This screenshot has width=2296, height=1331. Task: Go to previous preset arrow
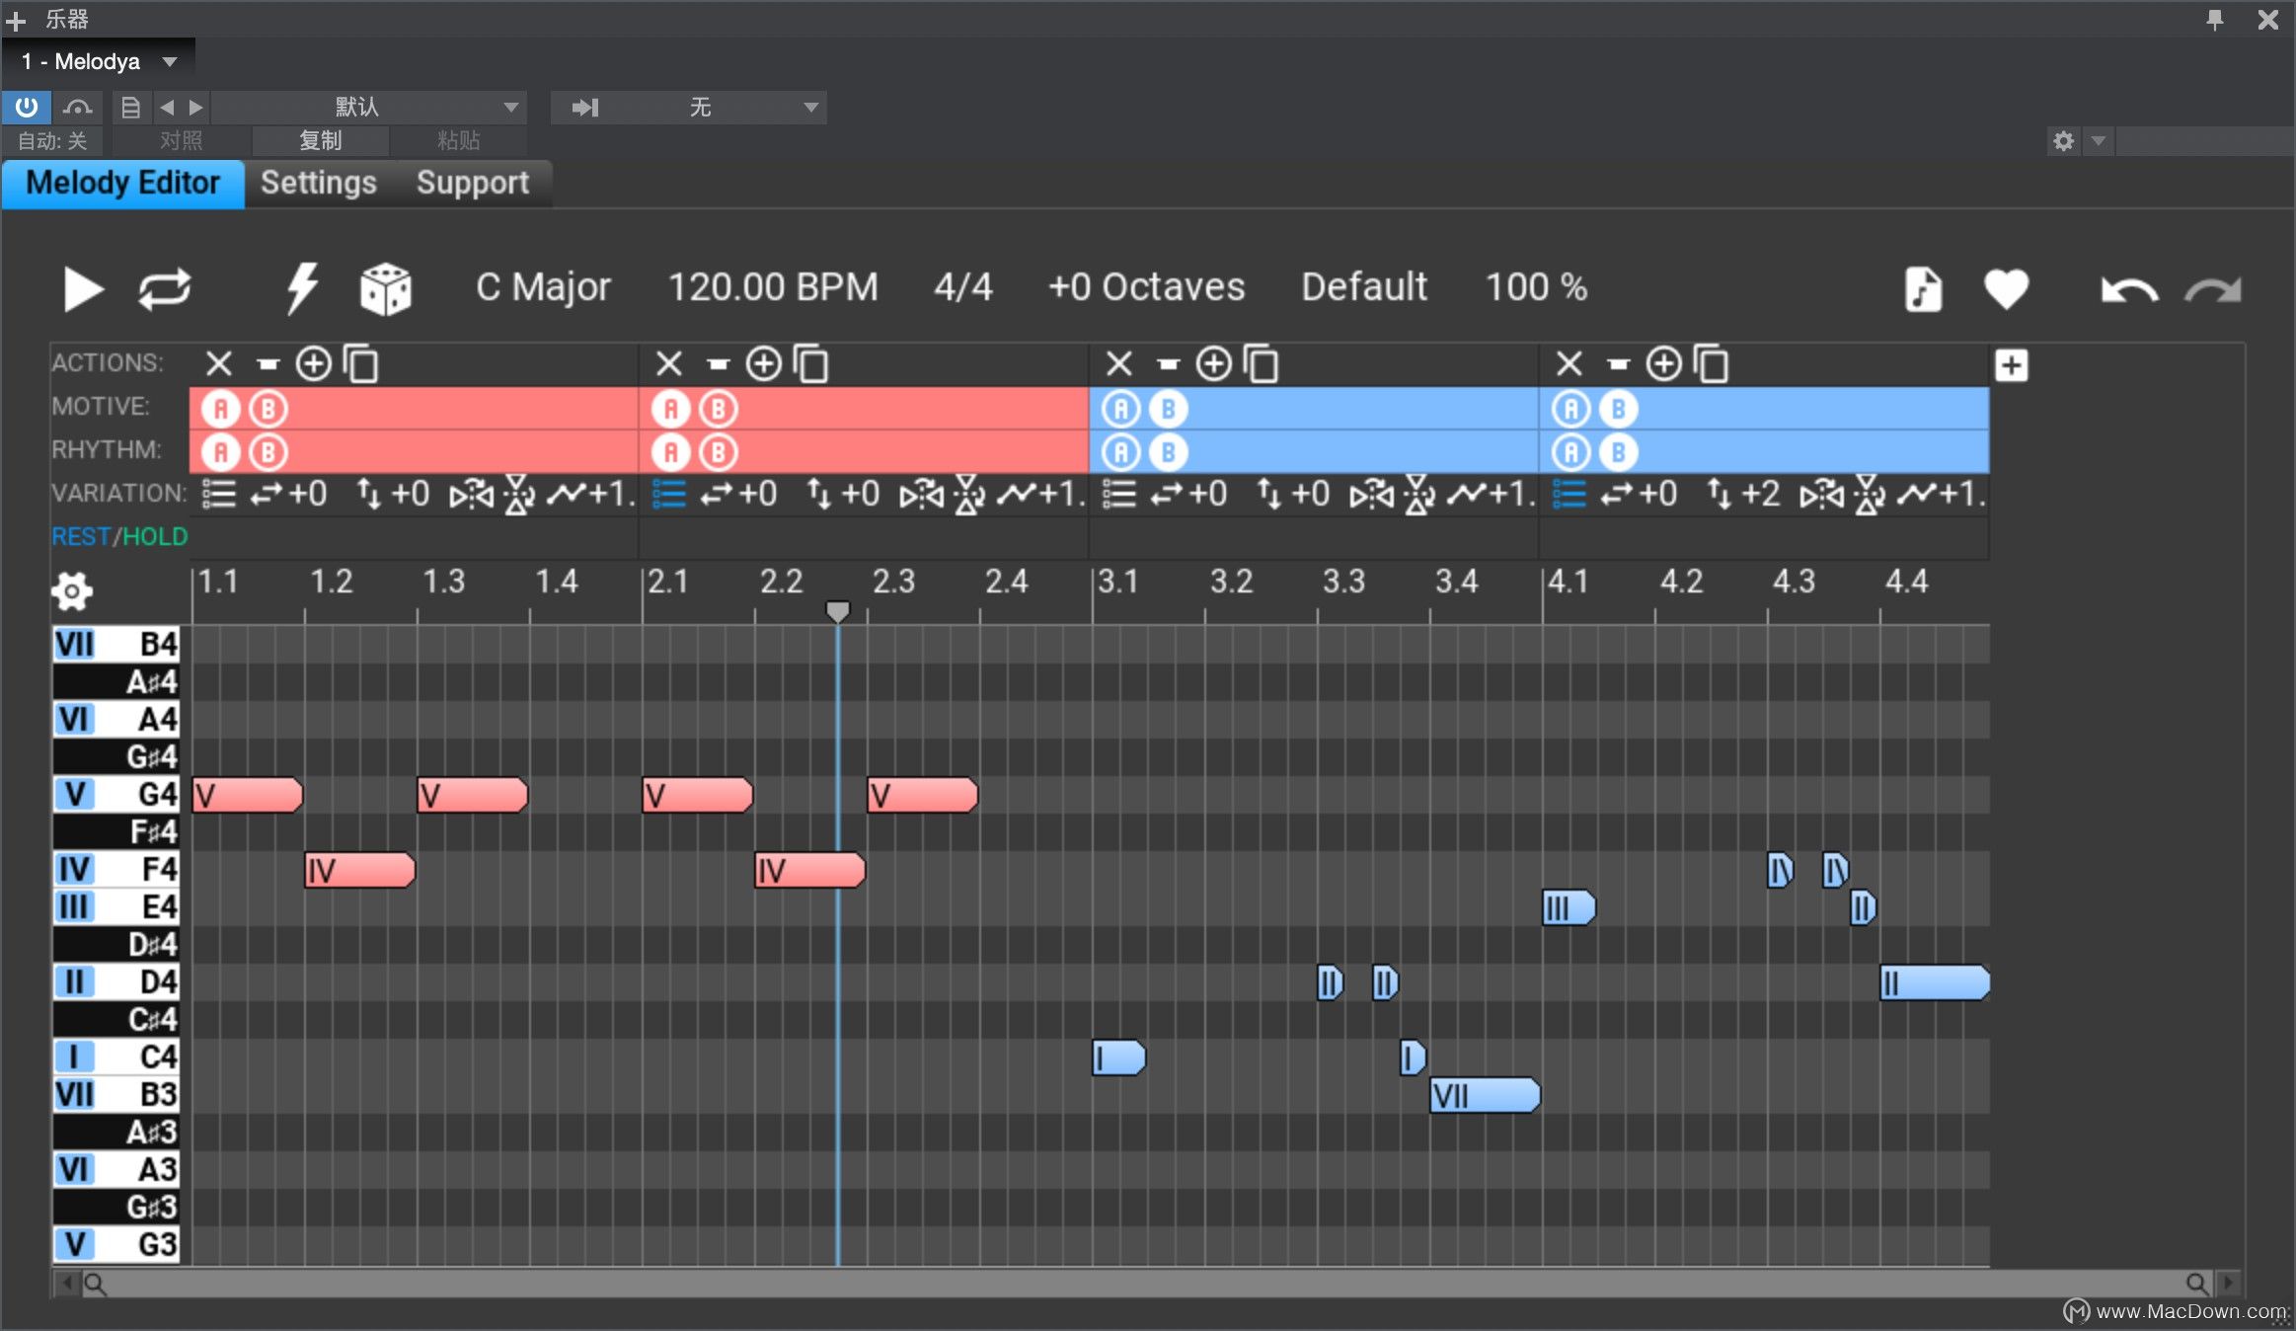click(x=167, y=107)
